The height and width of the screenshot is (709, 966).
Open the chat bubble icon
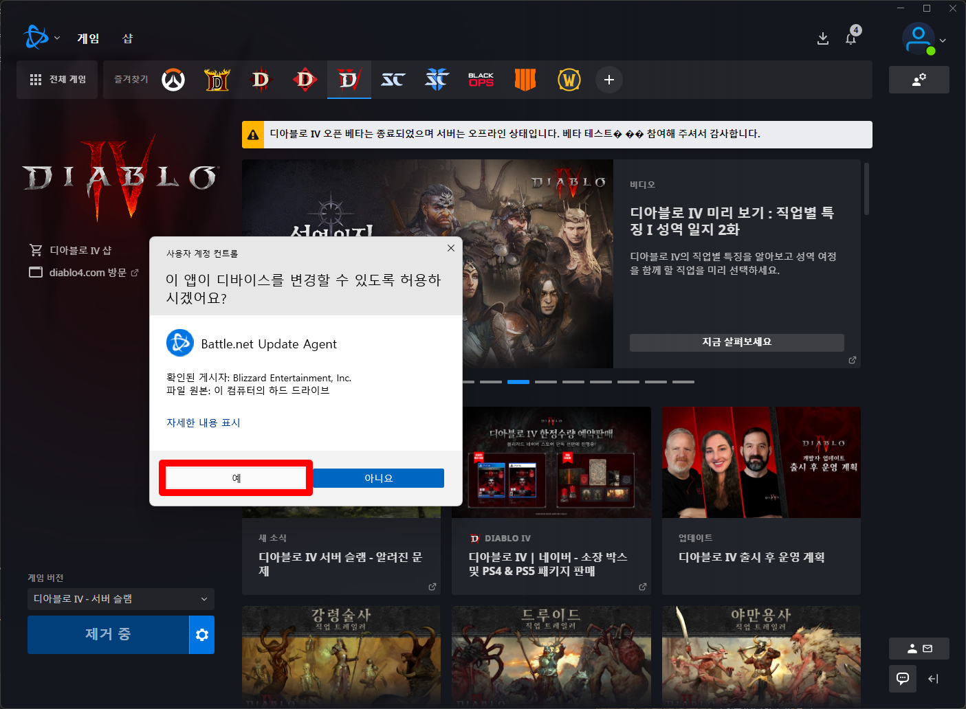point(903,679)
